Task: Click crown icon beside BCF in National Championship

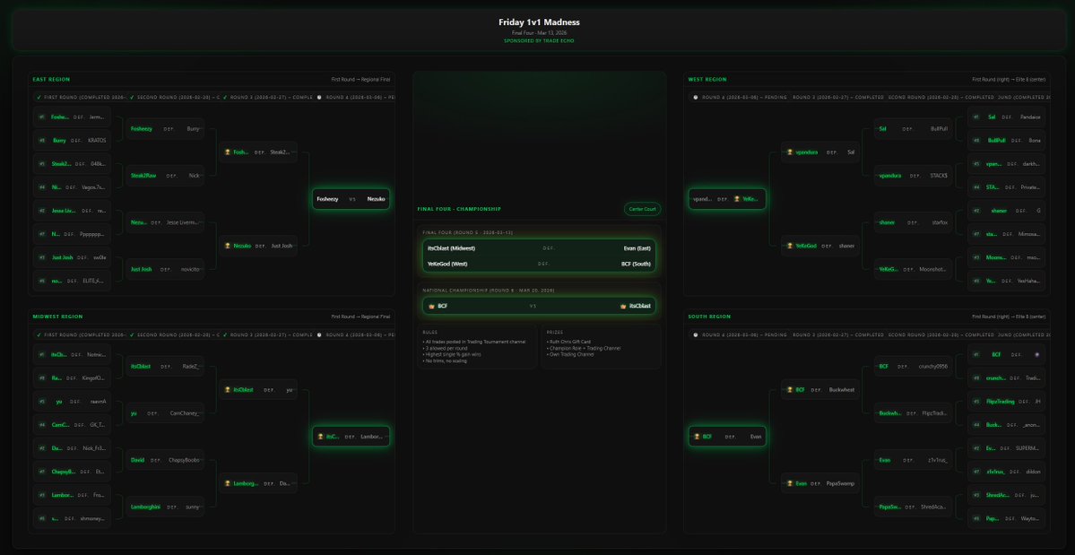Action: pyautogui.click(x=432, y=307)
